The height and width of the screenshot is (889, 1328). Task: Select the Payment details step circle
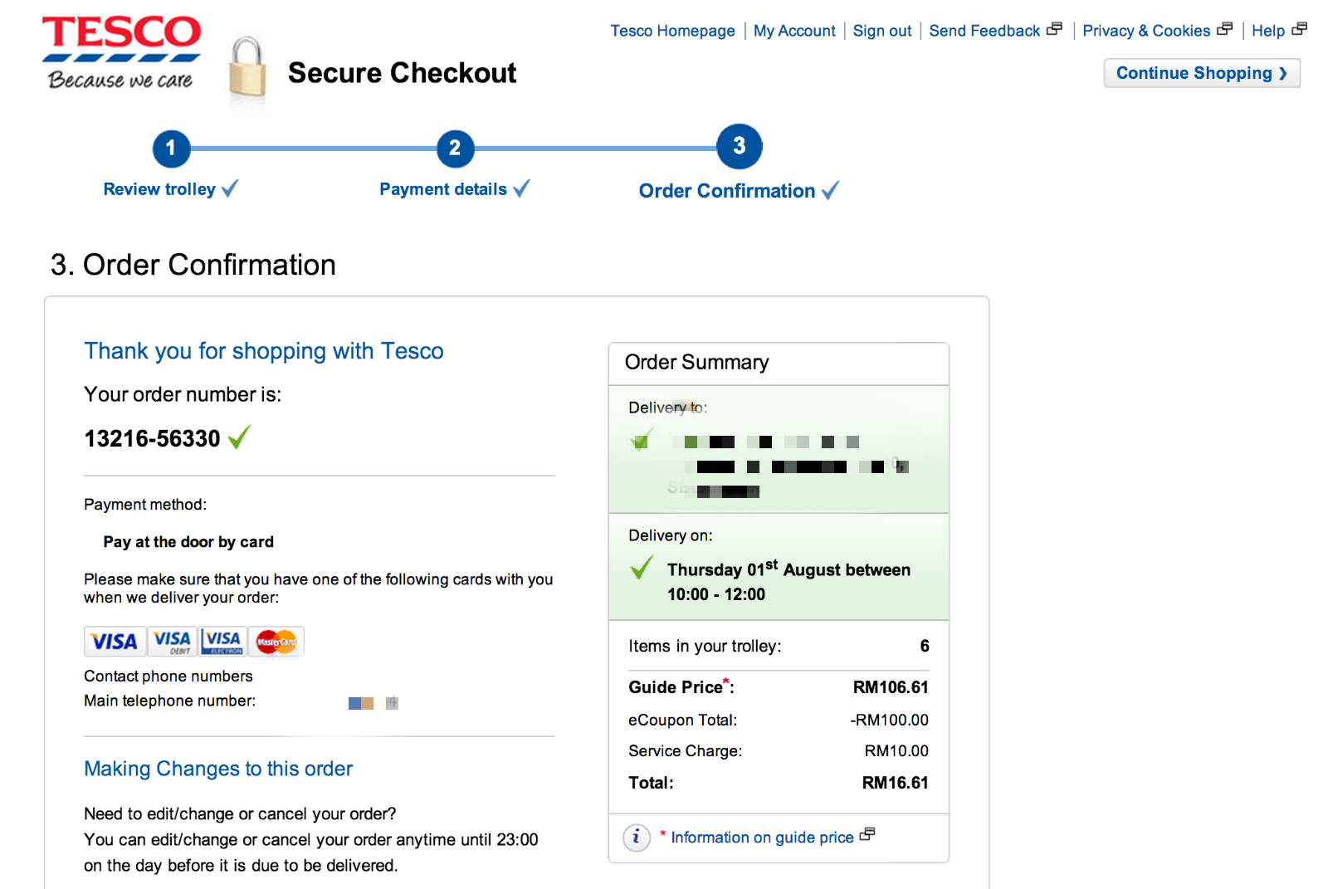click(x=455, y=149)
